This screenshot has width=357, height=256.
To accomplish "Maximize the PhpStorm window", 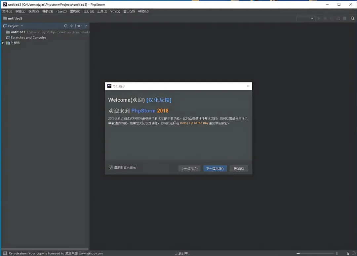I will tap(339, 4).
